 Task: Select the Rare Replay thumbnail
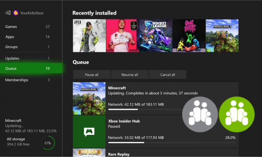(x=89, y=153)
